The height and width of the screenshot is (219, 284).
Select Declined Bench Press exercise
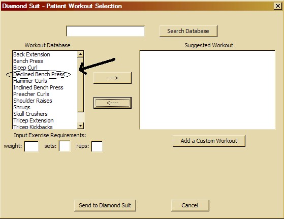45,74
